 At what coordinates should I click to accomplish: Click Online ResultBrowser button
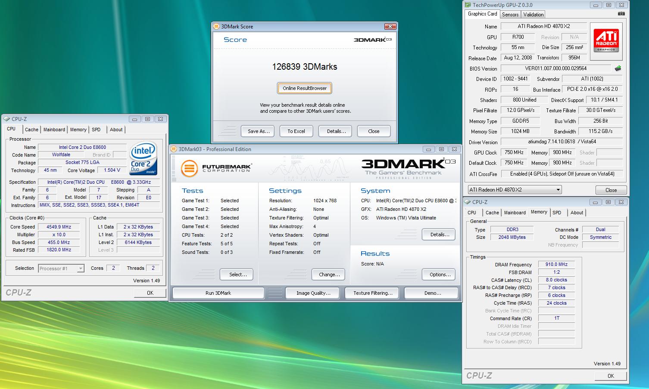pos(305,88)
